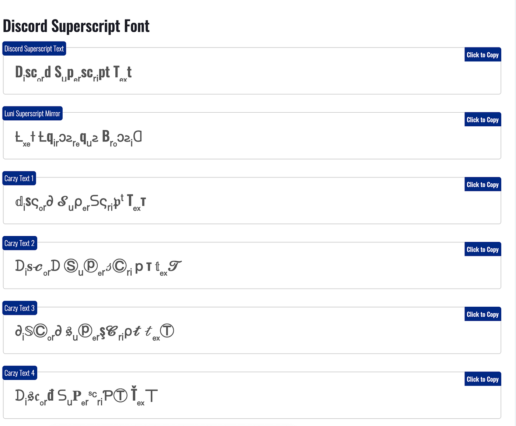Screen dimensions: 516x426
Task: Select the Luni Superscript Mirror label
Action: (32, 113)
